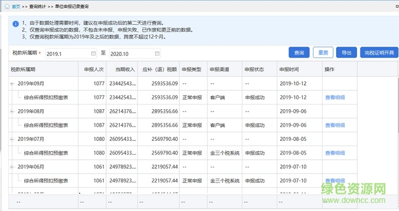
Task: Open calendar icon for end period 2020.10
Action: [157, 53]
